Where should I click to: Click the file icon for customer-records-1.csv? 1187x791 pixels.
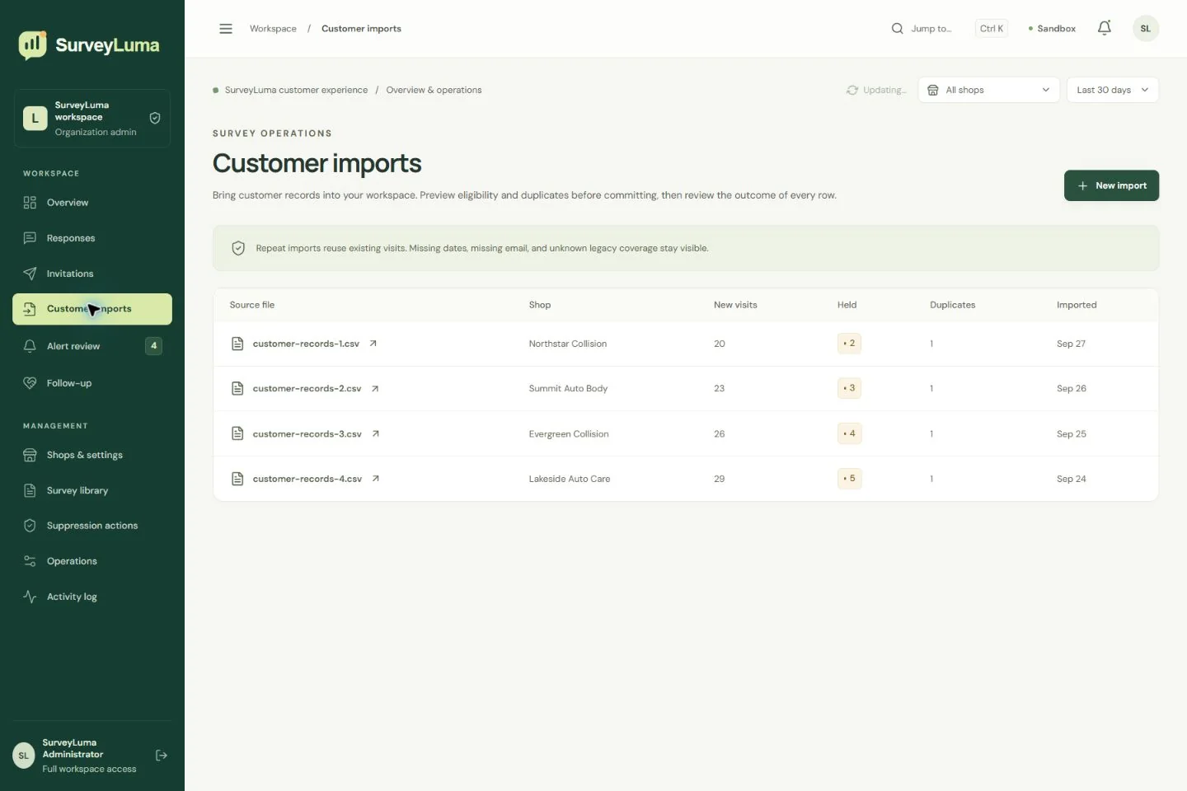coord(237,344)
